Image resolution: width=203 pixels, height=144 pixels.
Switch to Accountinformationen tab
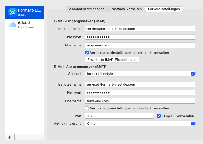87,9
